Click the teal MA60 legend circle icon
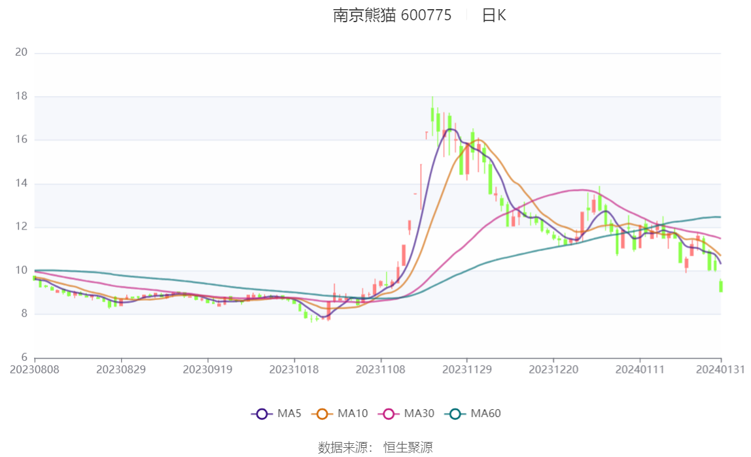The width and height of the screenshot is (751, 457). pyautogui.click(x=455, y=414)
